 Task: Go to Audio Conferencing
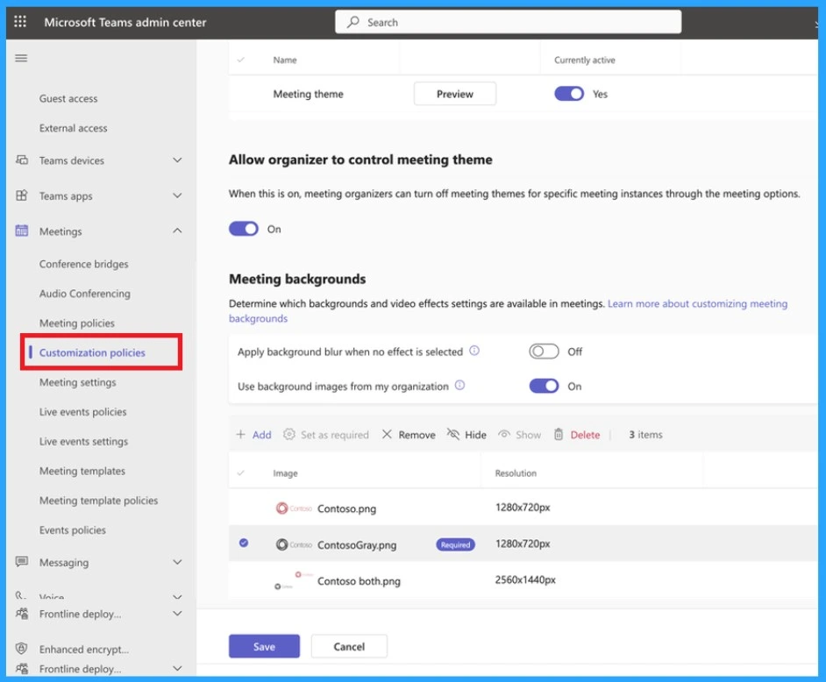pos(85,294)
